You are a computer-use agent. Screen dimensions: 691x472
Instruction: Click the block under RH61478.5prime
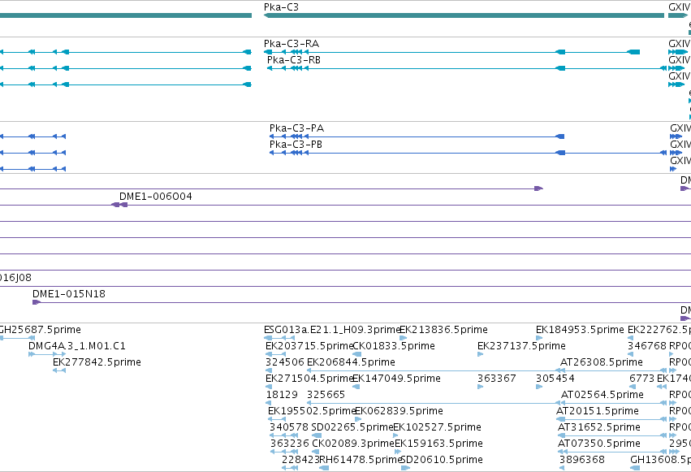(324, 468)
